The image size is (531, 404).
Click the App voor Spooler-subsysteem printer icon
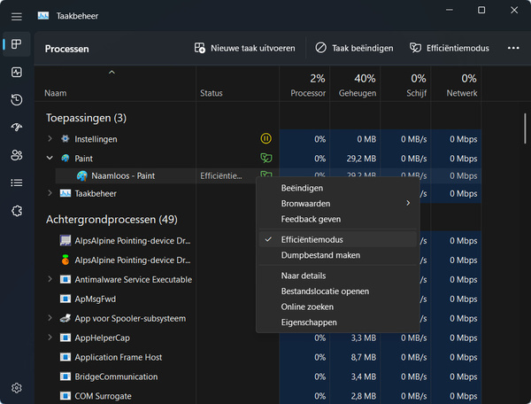point(65,318)
